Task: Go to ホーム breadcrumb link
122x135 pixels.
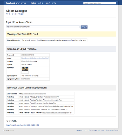Action: (x=8, y=14)
